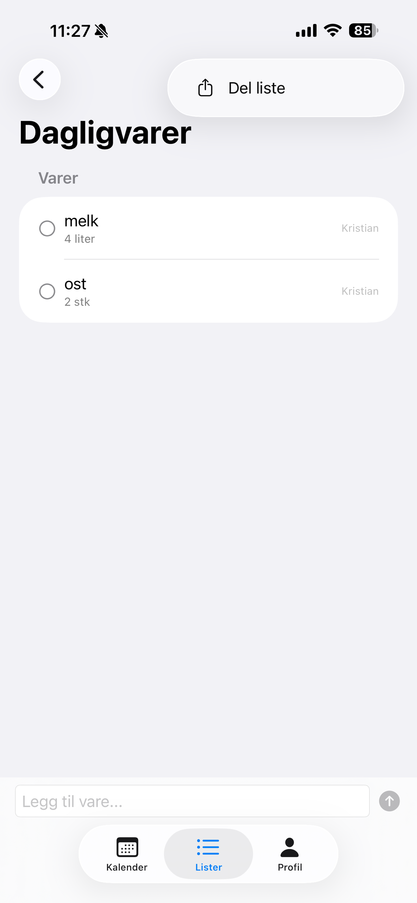
Task: Tap the back chevron button
Action: point(40,80)
